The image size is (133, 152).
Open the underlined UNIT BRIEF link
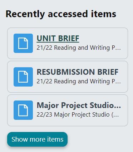click(58, 38)
